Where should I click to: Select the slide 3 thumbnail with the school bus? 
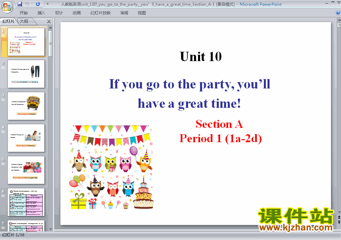pos(26,106)
